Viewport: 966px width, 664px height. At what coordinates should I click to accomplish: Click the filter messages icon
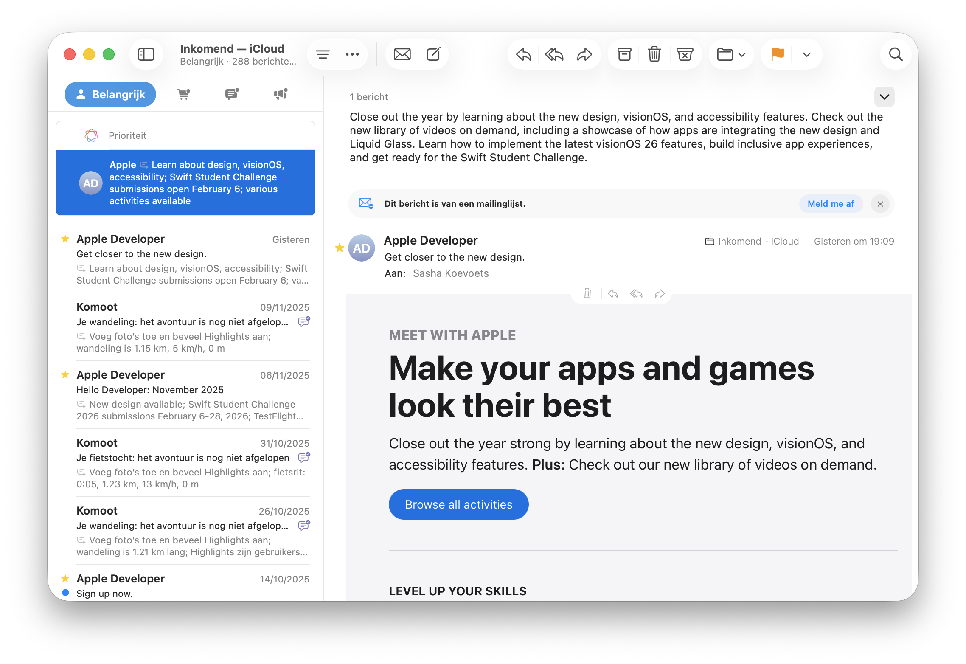(323, 54)
